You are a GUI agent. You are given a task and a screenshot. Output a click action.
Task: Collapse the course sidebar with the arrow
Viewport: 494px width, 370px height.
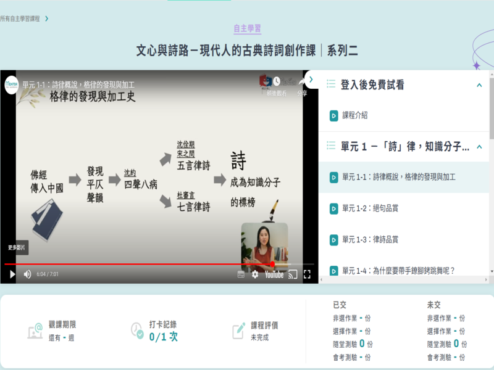pyautogui.click(x=311, y=80)
